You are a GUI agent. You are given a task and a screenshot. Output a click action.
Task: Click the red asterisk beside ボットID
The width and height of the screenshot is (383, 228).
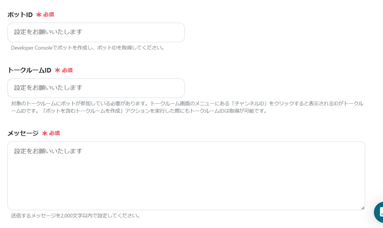point(39,15)
